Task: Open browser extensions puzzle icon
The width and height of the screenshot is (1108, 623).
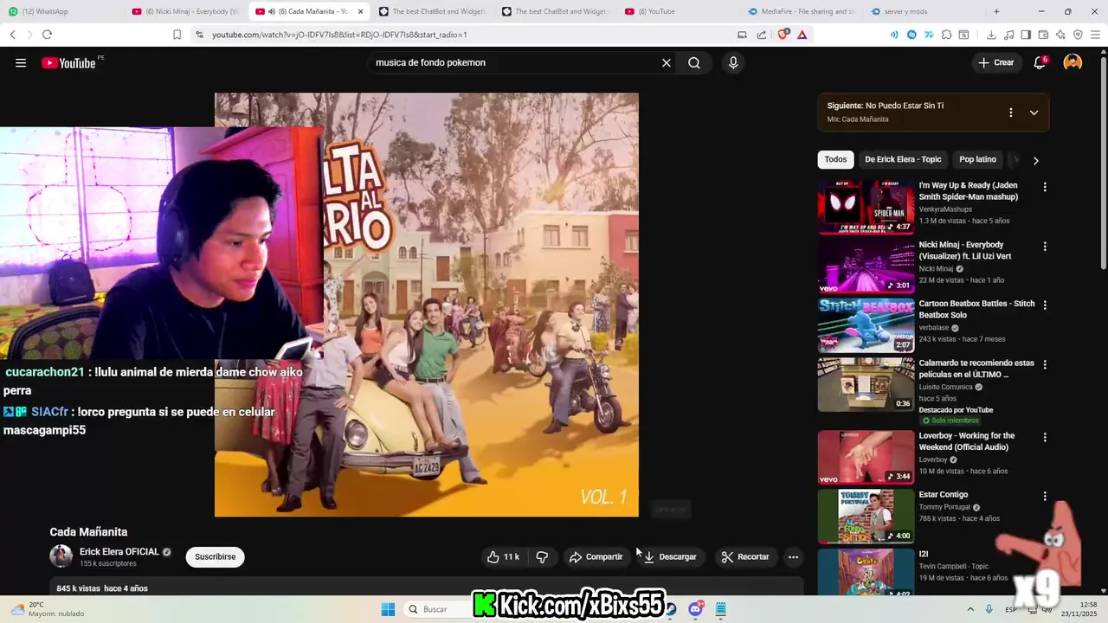Action: (x=946, y=35)
